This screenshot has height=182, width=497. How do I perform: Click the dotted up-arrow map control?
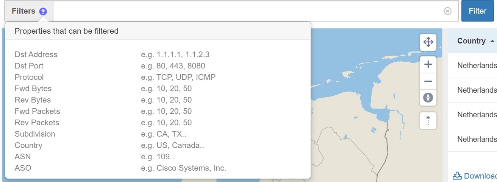428,121
